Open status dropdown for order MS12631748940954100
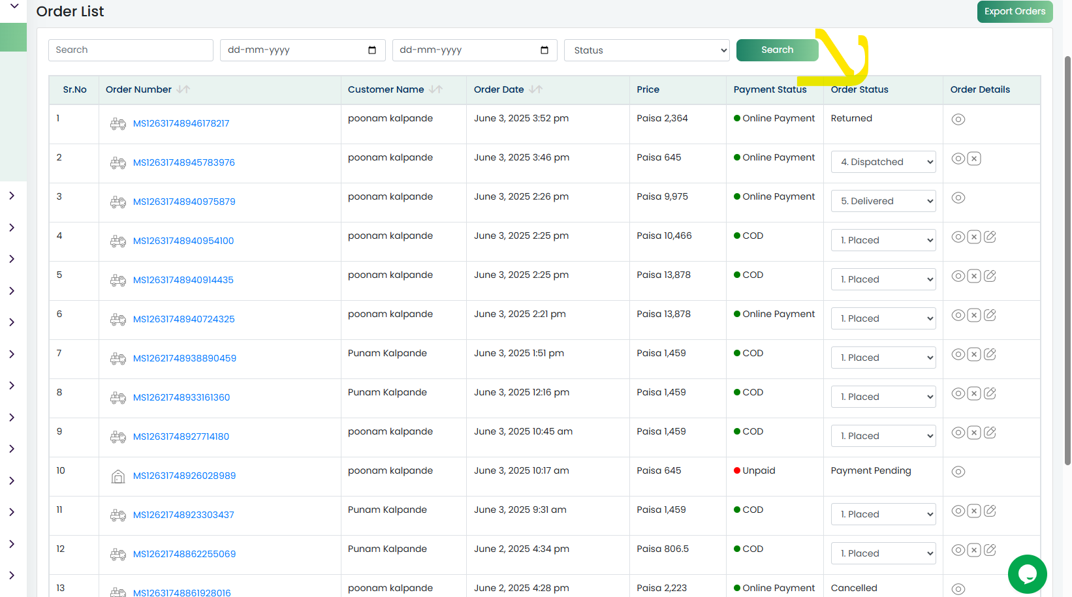This screenshot has width=1072, height=597. point(883,240)
